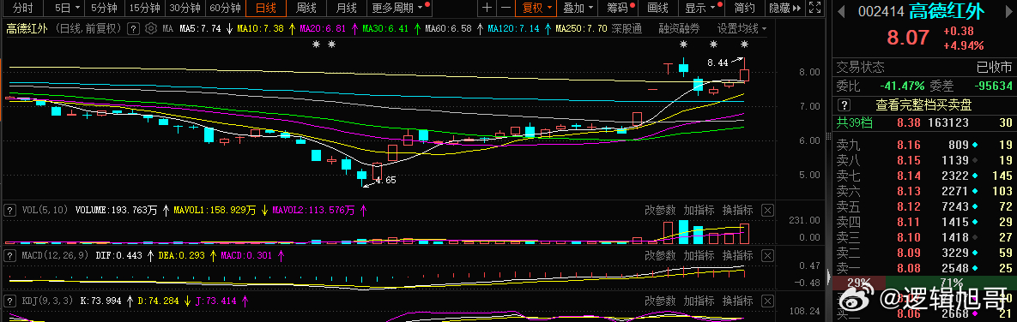Select the 日线 daily chart tab
This screenshot has height=322, width=1017.
(266, 8)
